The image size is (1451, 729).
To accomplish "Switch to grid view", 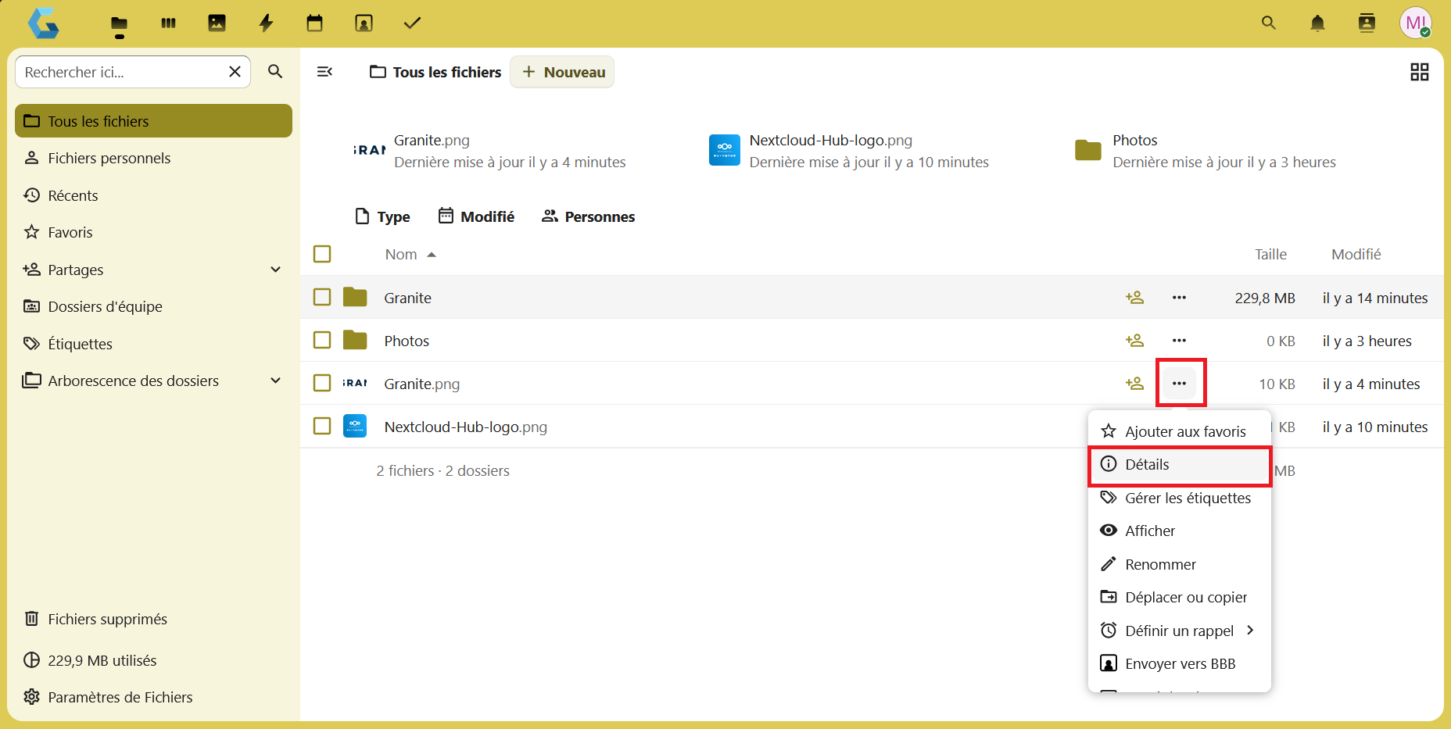I will pyautogui.click(x=1419, y=72).
